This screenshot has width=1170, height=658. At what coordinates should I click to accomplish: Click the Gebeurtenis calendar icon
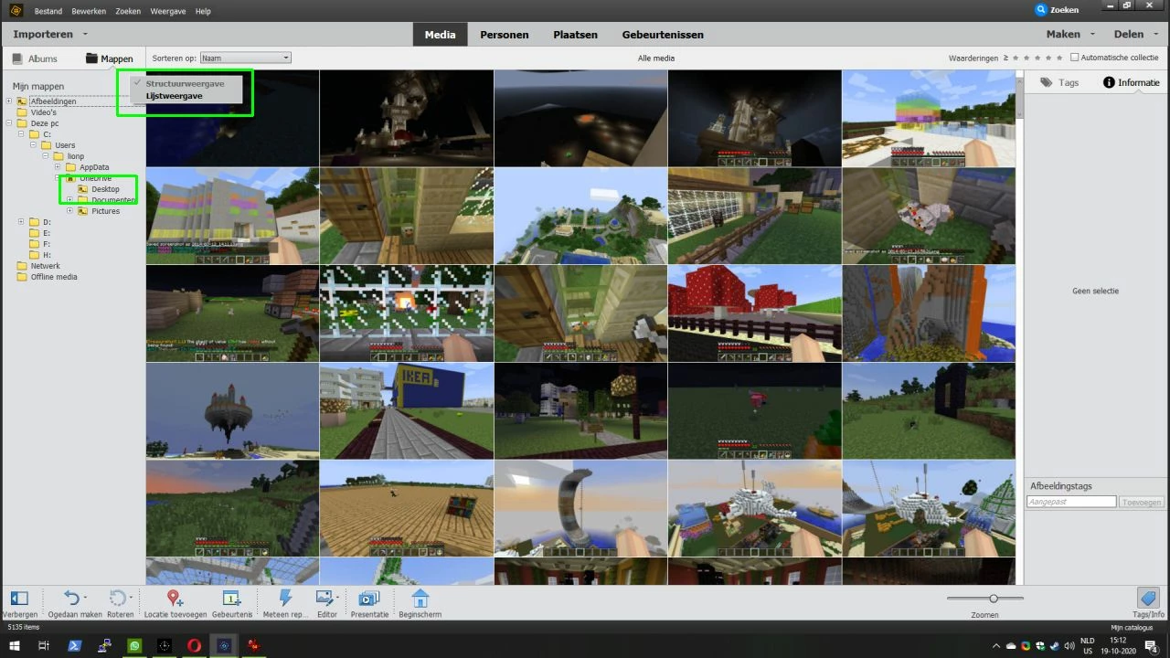pos(231,599)
